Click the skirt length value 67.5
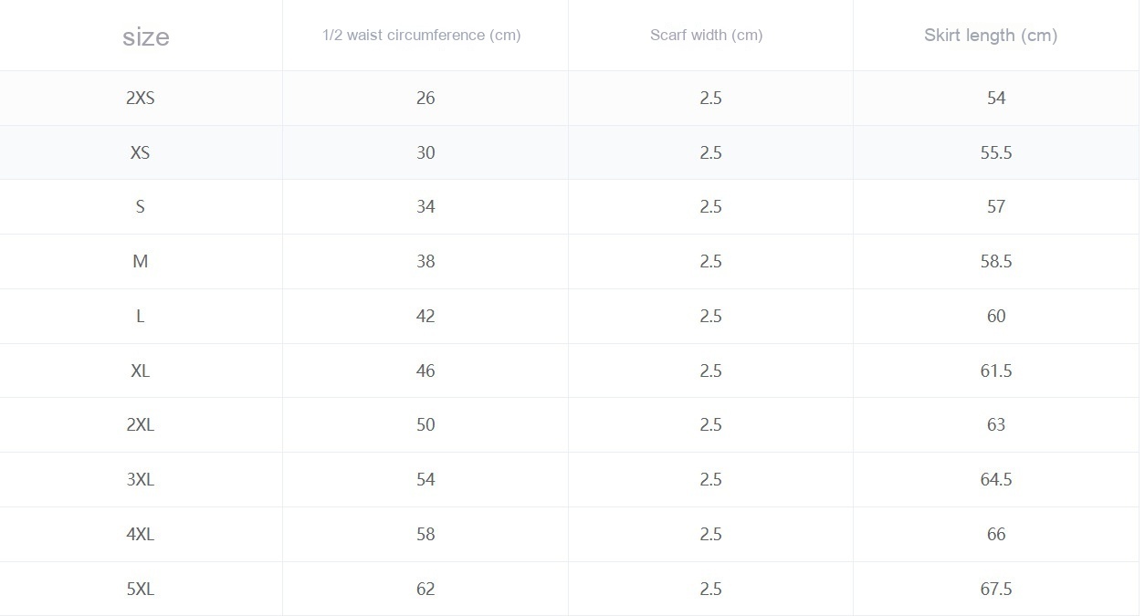The height and width of the screenshot is (616, 1145). click(x=996, y=589)
